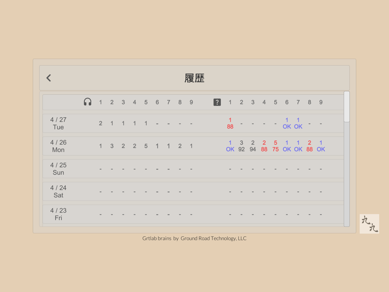Viewport: 389px width, 292px height.
Task: Open the 4 / 25 Sun date entry
Action: 58,169
